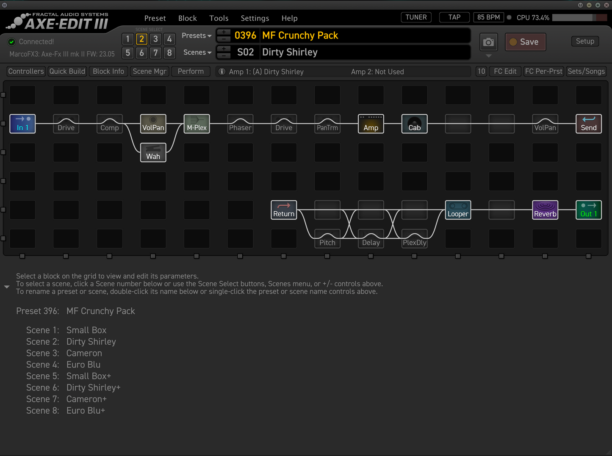Save the current preset

tap(525, 42)
